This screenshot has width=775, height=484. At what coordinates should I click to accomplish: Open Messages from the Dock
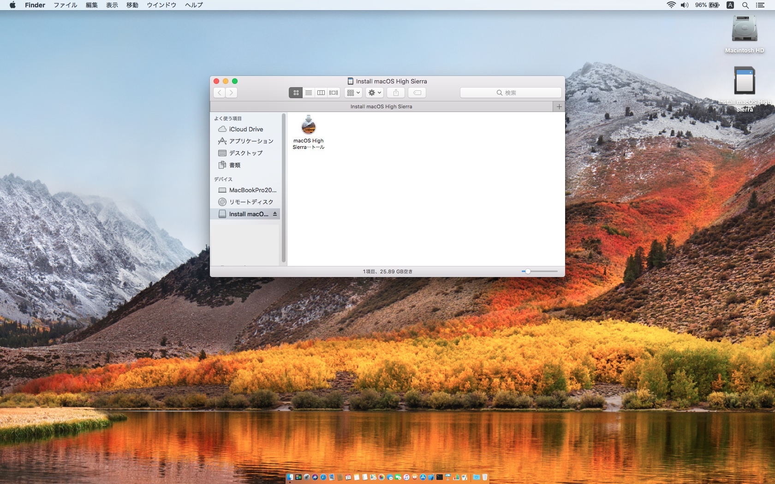pyautogui.click(x=390, y=477)
